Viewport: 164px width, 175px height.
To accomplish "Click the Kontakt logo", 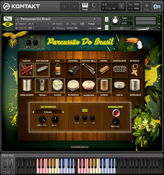I will 21,6.
